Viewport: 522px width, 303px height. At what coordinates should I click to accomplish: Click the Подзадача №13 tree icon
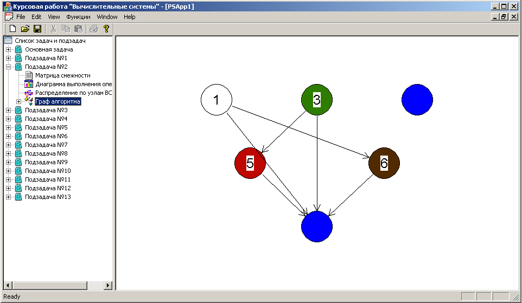(x=18, y=197)
